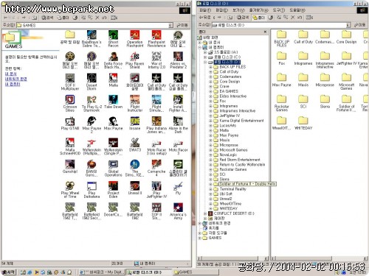Viewport: 369px width, 276px height.
Task: Expand the BACK UP FILES tree node
Action: [x=210, y=67]
